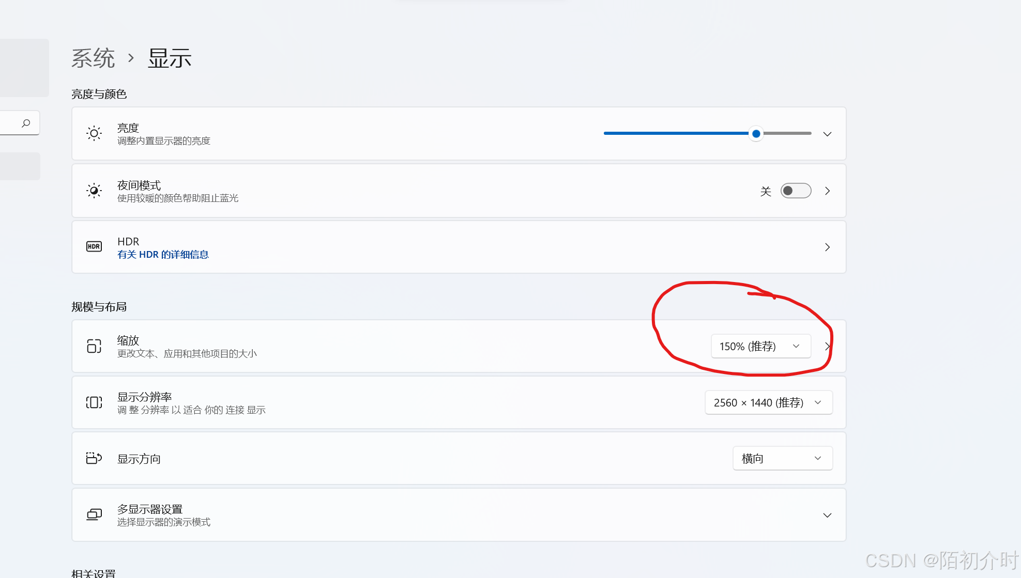Click the scale (缩放) icon

tap(94, 346)
